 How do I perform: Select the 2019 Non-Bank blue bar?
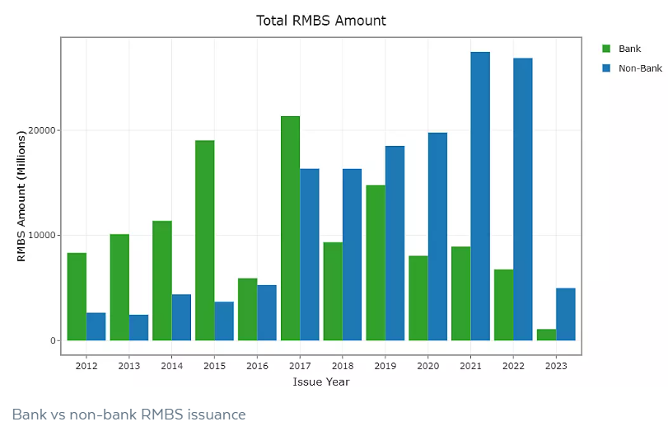click(x=395, y=243)
